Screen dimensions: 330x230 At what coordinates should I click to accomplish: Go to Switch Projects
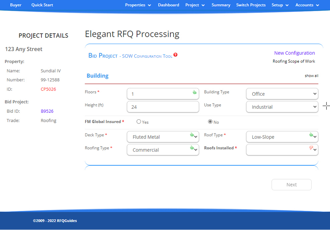click(251, 5)
